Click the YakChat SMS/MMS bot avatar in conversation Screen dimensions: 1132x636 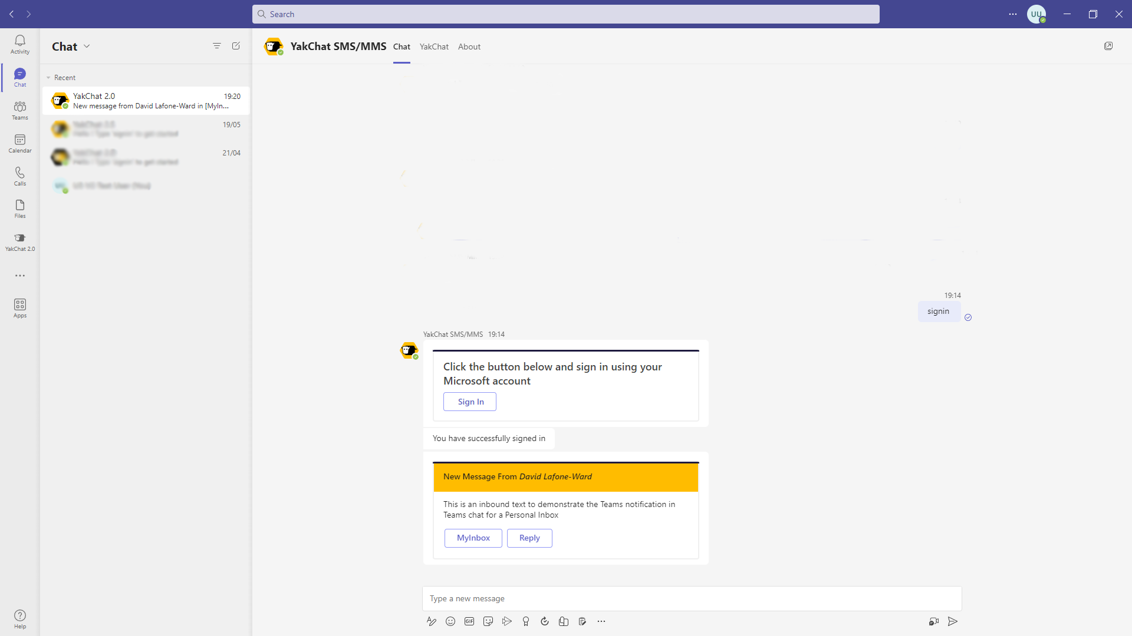click(409, 350)
